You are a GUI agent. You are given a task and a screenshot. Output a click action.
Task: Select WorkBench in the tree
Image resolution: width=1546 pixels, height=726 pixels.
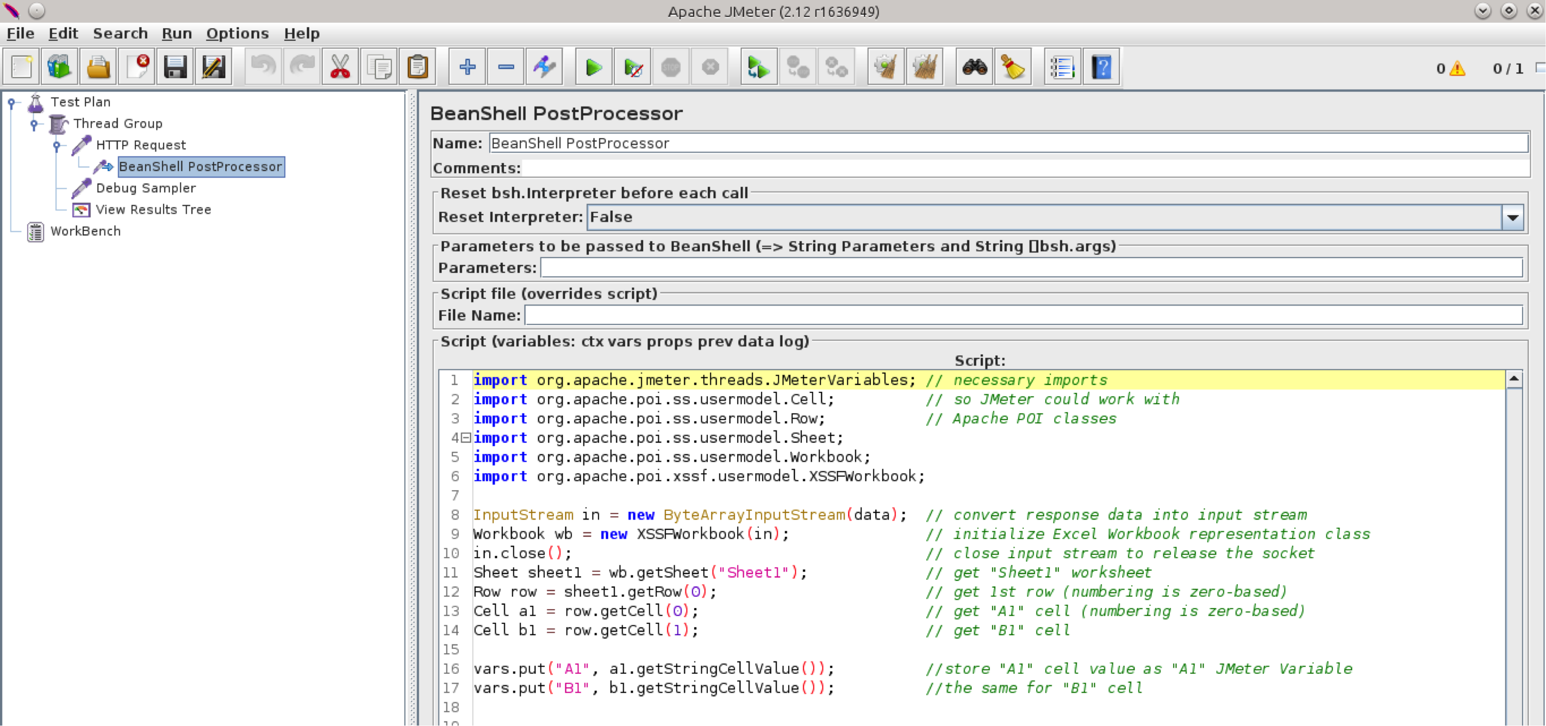coord(85,231)
